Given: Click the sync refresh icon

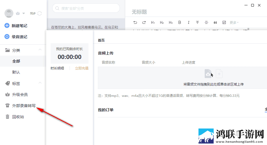Looking at the screenshot, I should pyautogui.click(x=39, y=13).
